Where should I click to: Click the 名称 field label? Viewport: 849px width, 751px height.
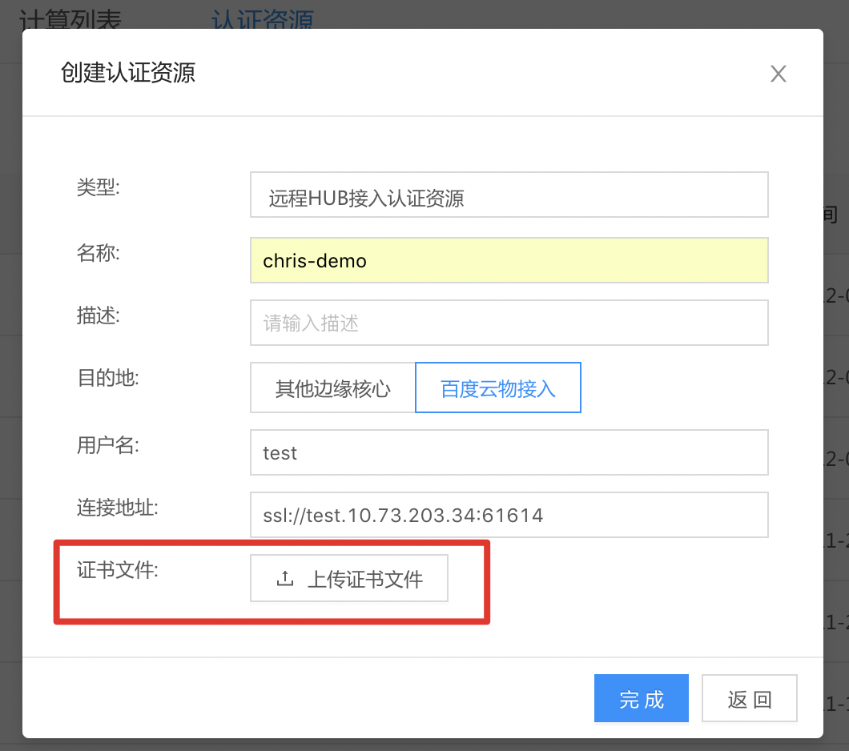pyautogui.click(x=98, y=253)
